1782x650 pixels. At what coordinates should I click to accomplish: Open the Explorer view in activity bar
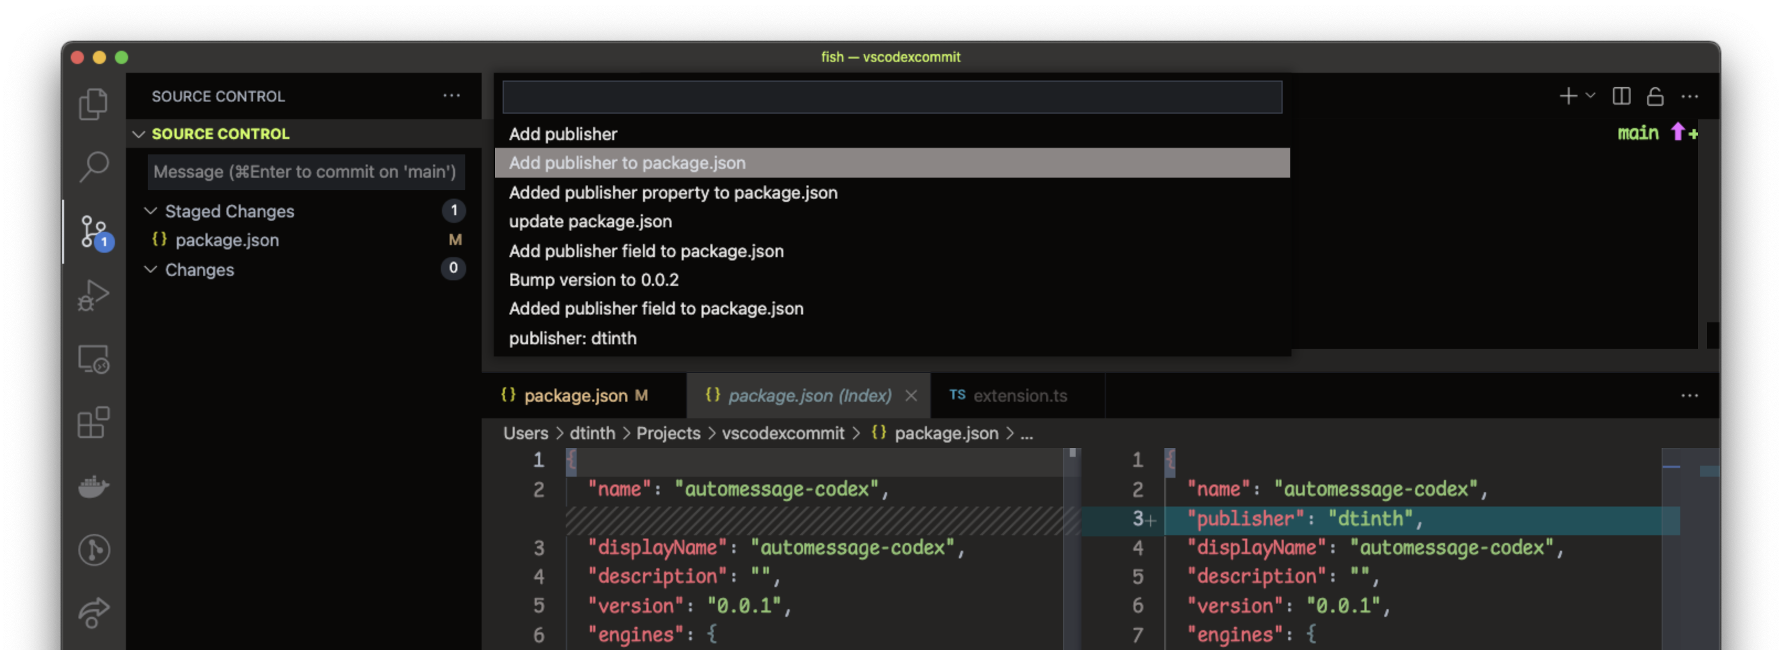(x=93, y=104)
